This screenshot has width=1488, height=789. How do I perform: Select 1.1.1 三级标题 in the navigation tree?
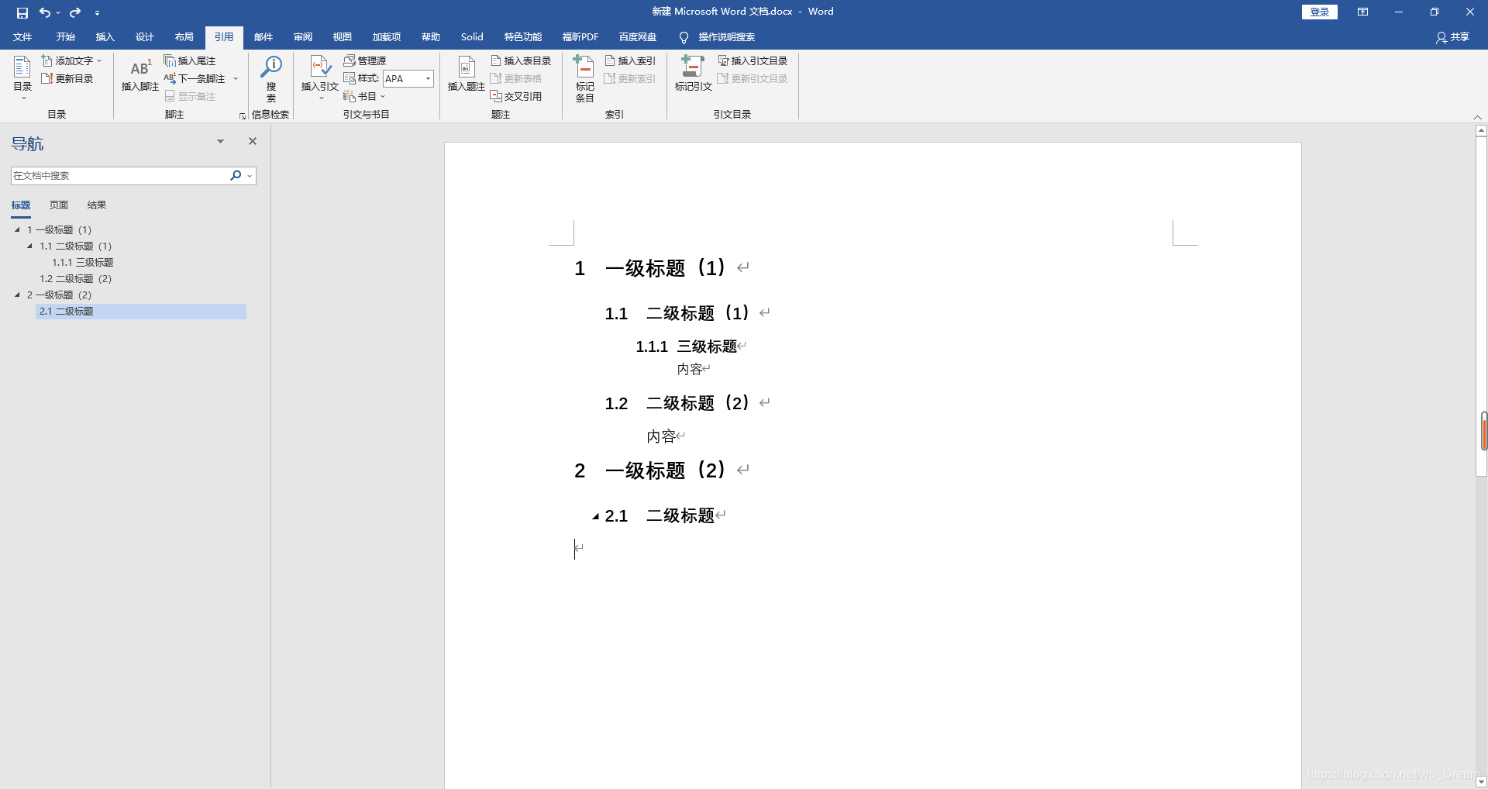pos(83,263)
